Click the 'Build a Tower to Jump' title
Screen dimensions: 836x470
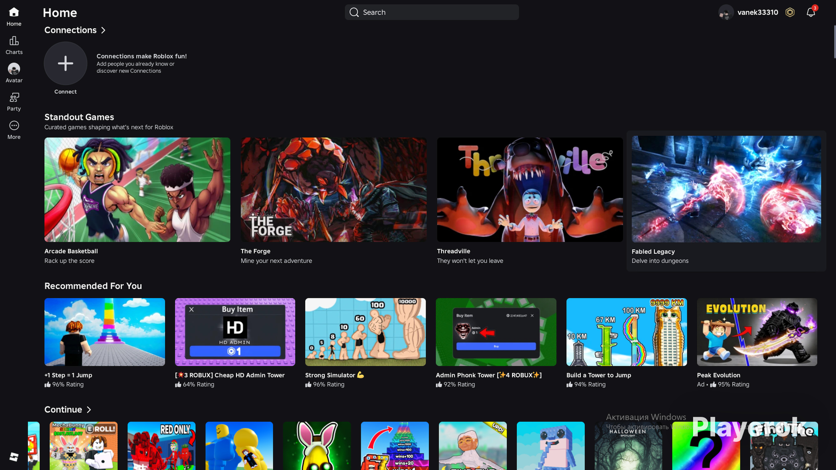pos(599,375)
